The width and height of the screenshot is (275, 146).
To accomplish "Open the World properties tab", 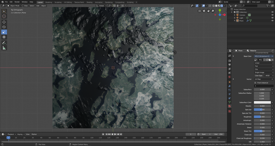I will click(x=230, y=77).
